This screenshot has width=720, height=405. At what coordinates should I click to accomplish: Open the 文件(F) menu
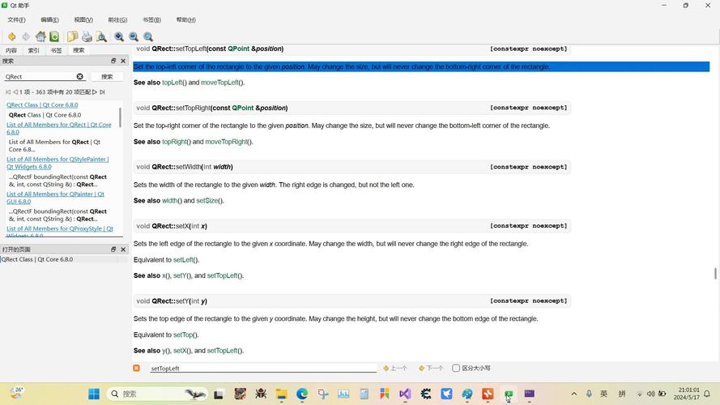pos(16,19)
